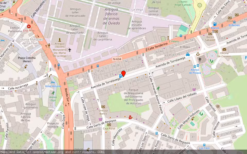The width and height of the screenshot is (247, 154).
Task: Click the Calle Azcárraga street label
Action: 18,86
